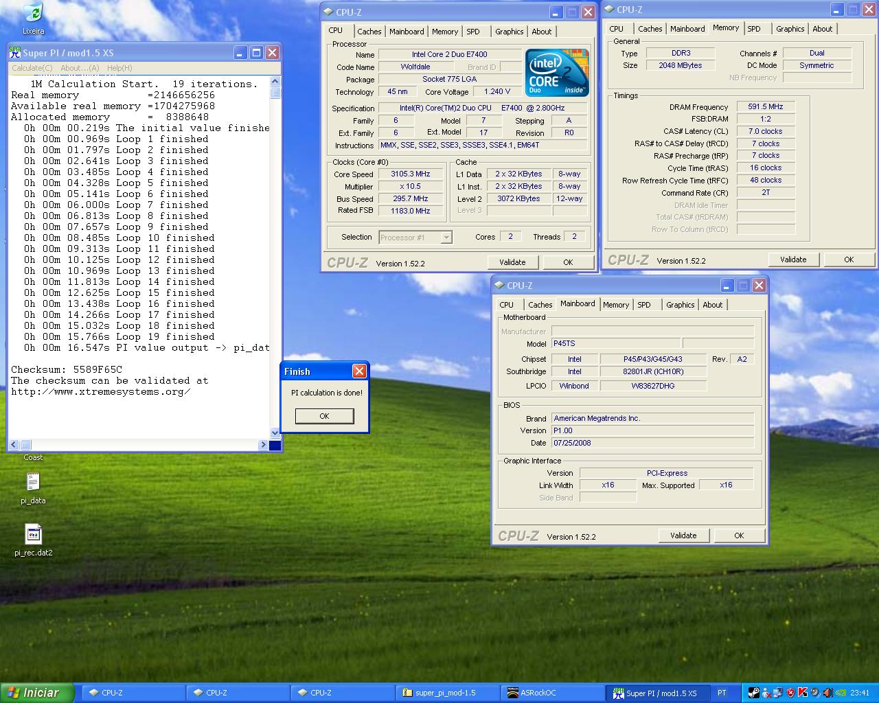The width and height of the screenshot is (879, 703).
Task: Open About tab in CPU-Z Mainboard window
Action: click(x=712, y=305)
